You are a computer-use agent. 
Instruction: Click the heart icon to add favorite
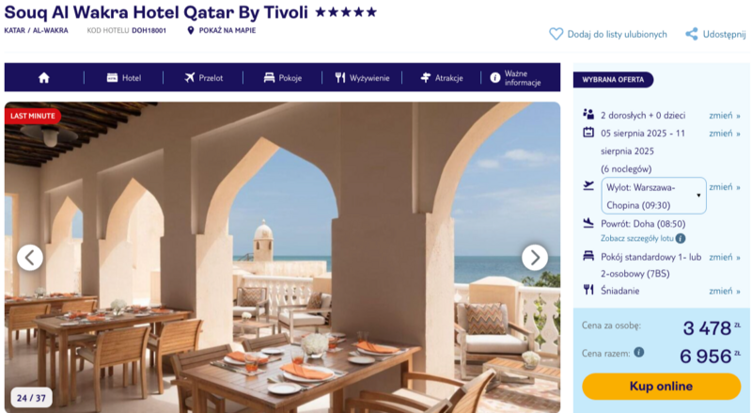point(556,34)
